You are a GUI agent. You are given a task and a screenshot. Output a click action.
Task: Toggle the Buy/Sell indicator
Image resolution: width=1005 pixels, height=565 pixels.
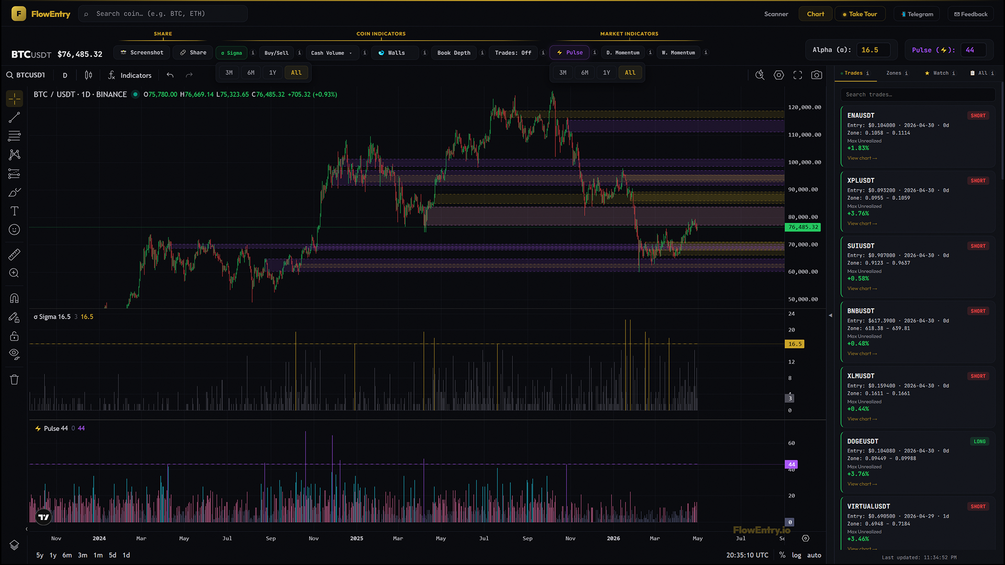point(276,53)
